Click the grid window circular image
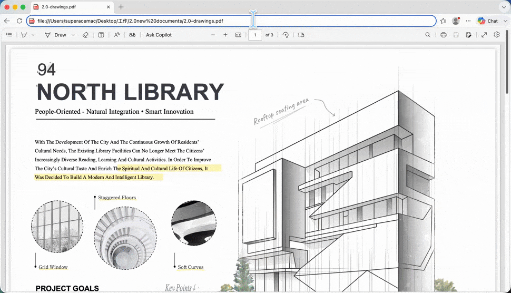511x293 pixels. [x=57, y=227]
